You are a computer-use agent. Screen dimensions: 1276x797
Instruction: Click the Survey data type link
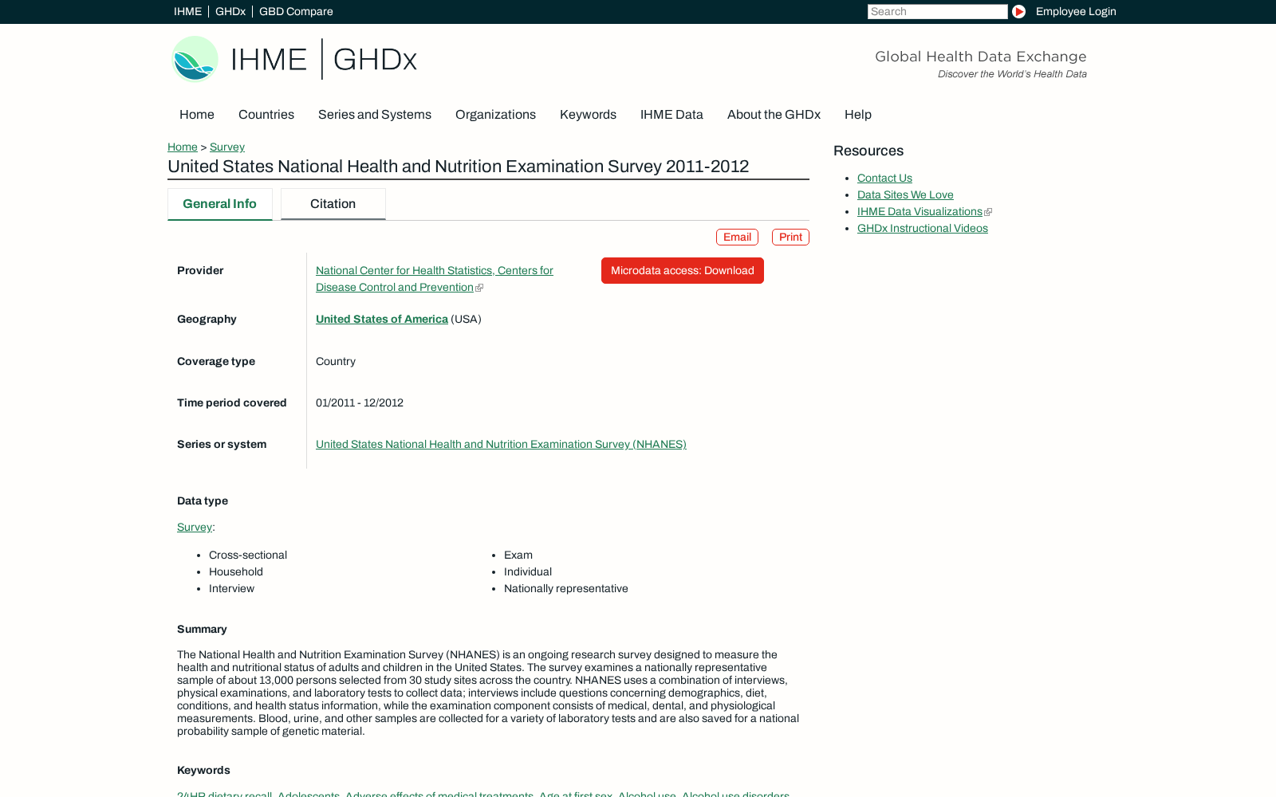tap(195, 527)
